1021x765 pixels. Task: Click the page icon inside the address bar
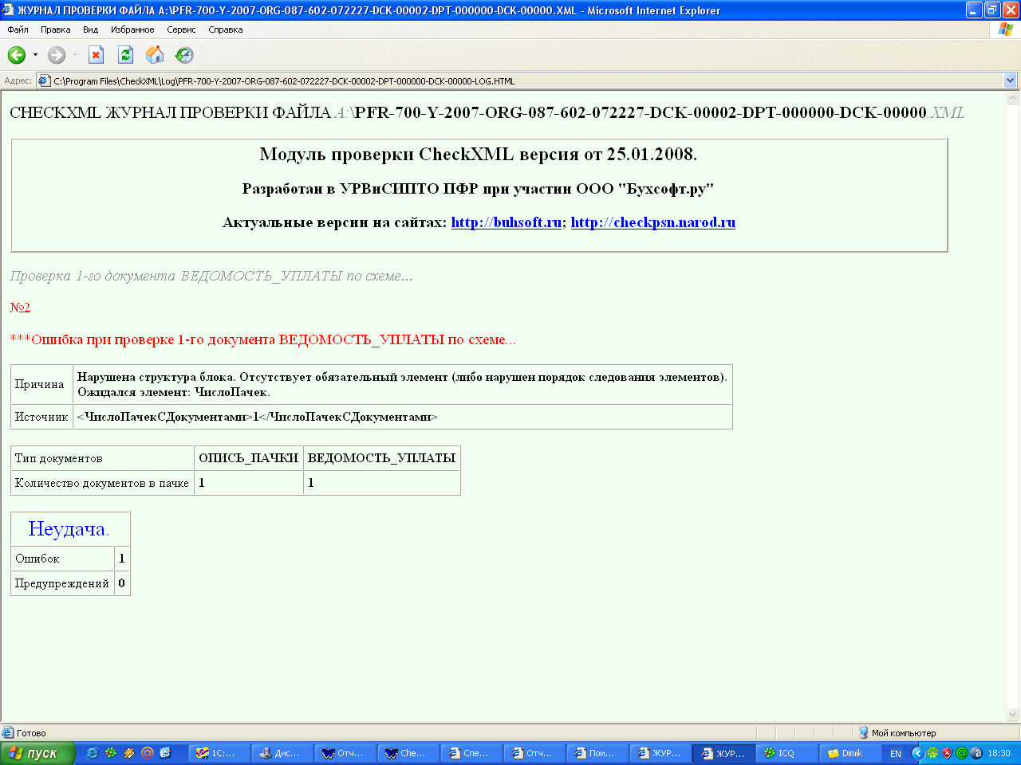[x=45, y=80]
